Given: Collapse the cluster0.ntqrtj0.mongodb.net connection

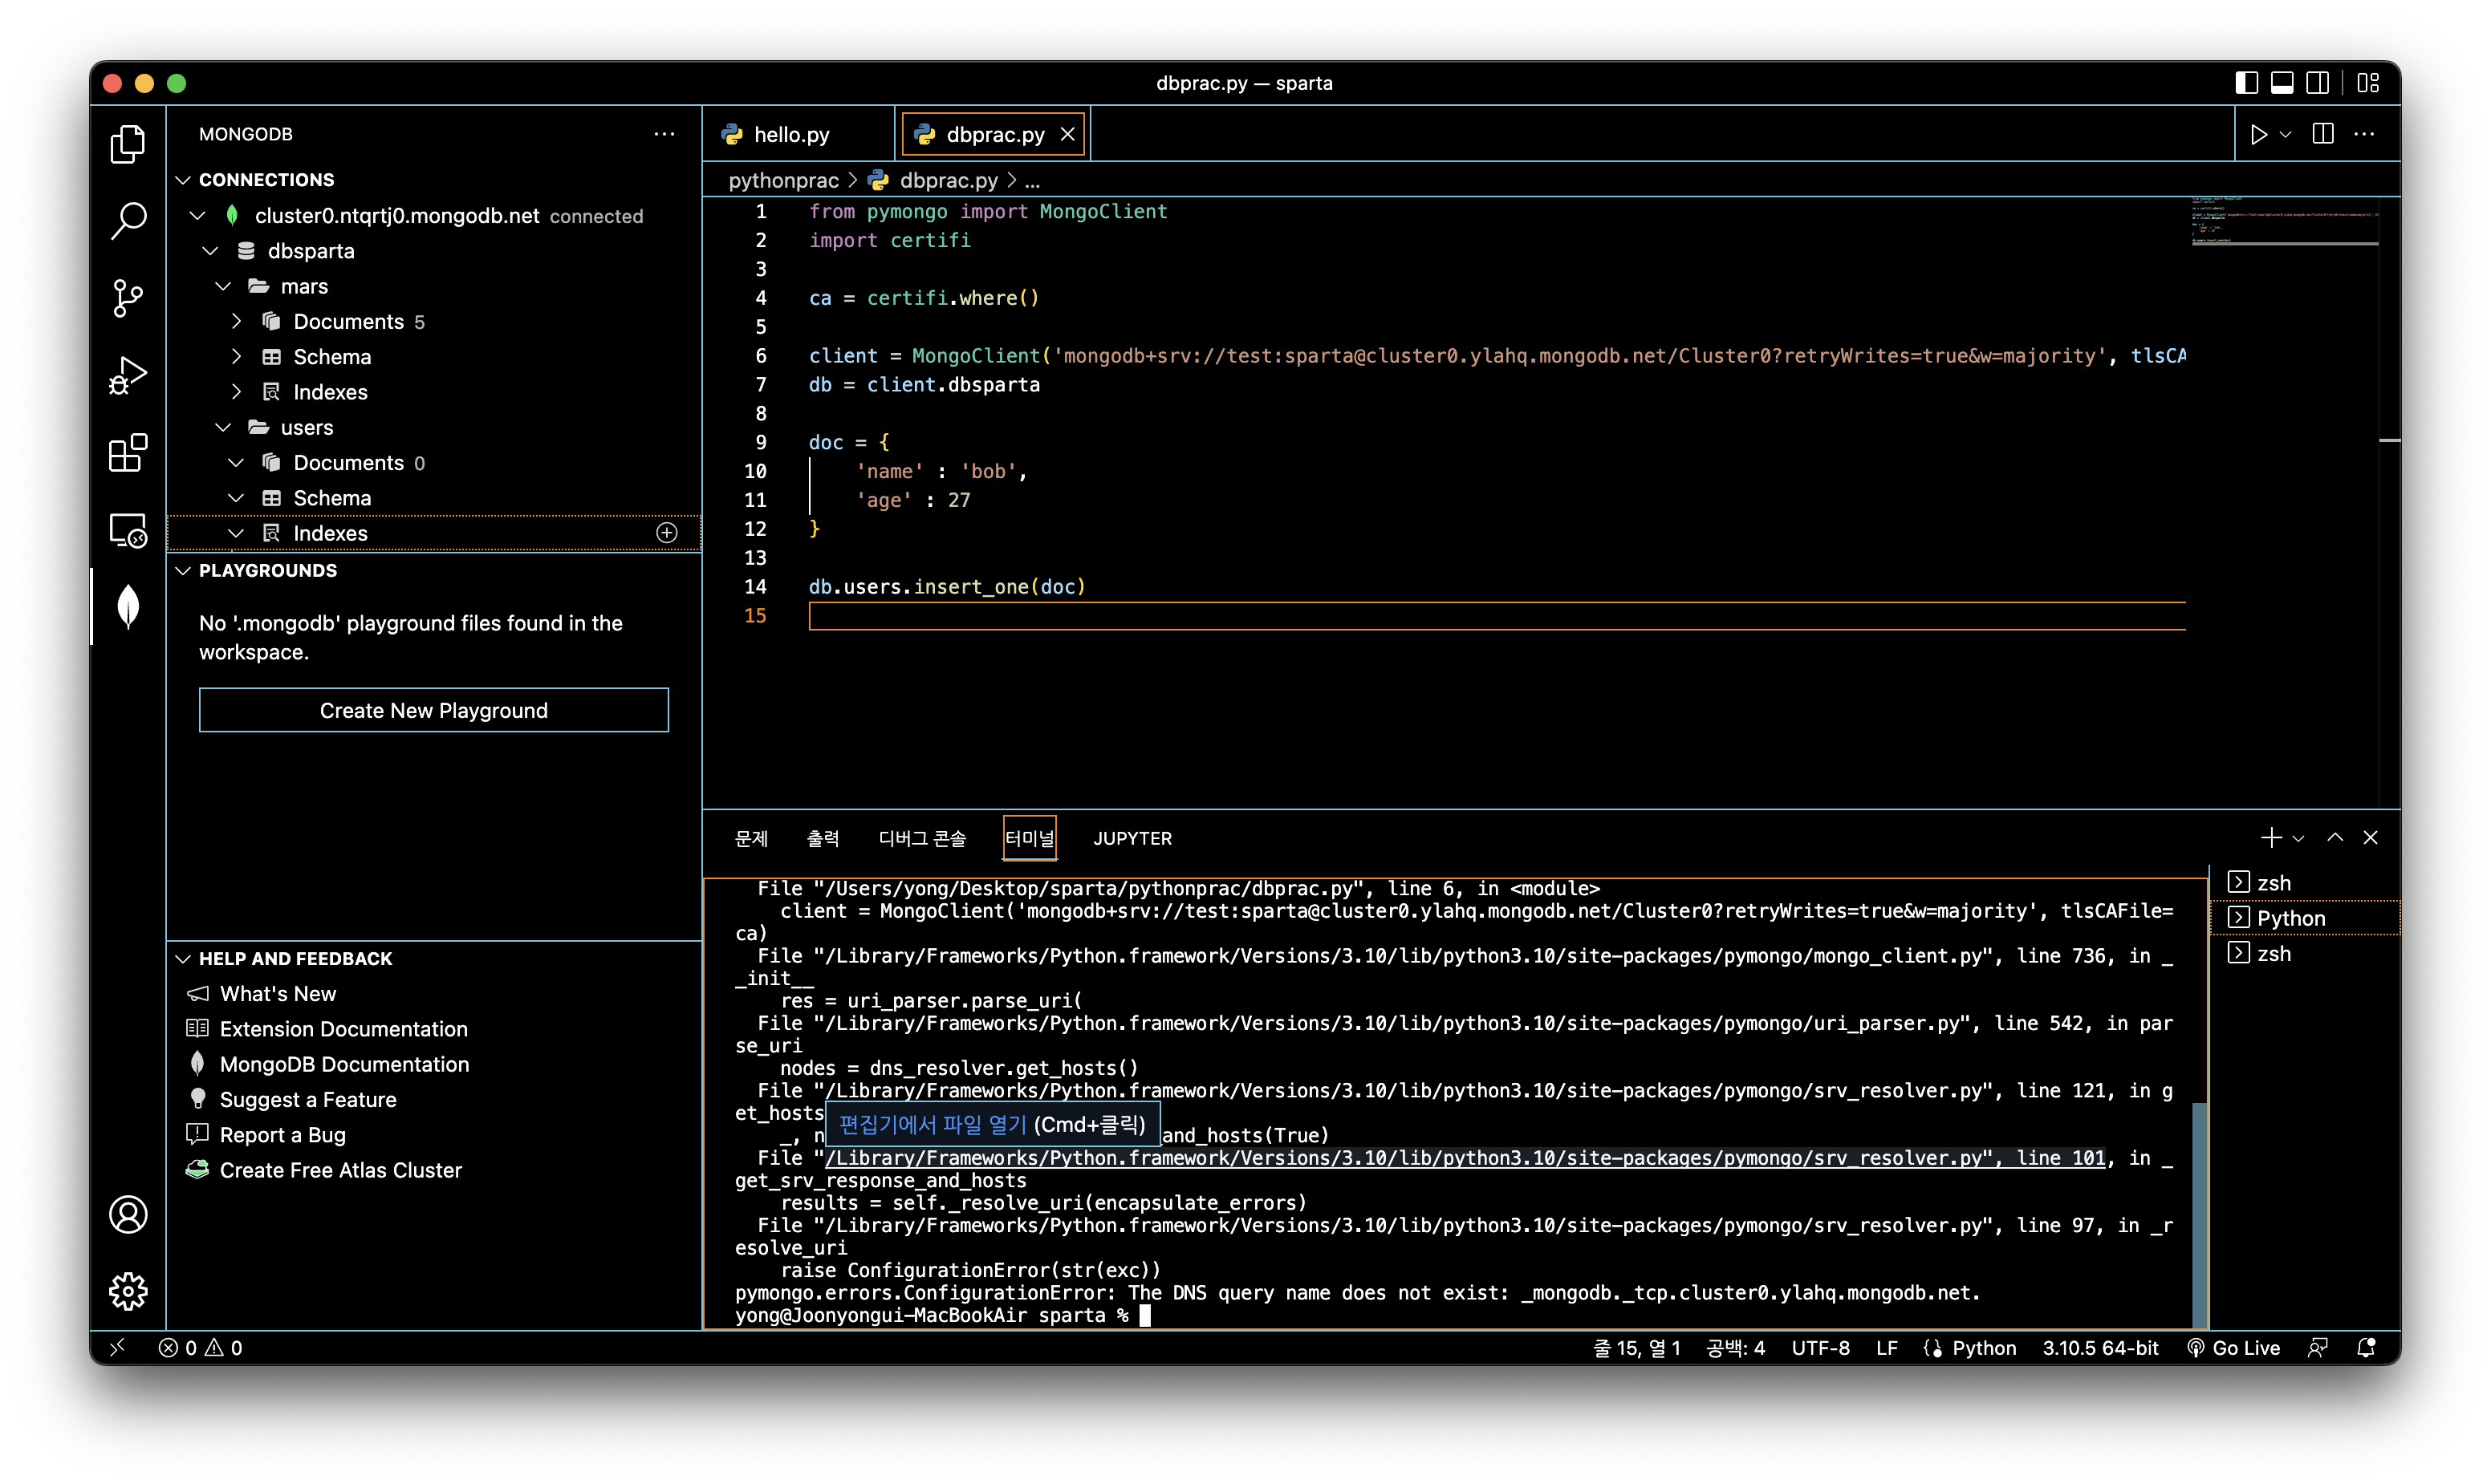Looking at the screenshot, I should [x=198, y=216].
